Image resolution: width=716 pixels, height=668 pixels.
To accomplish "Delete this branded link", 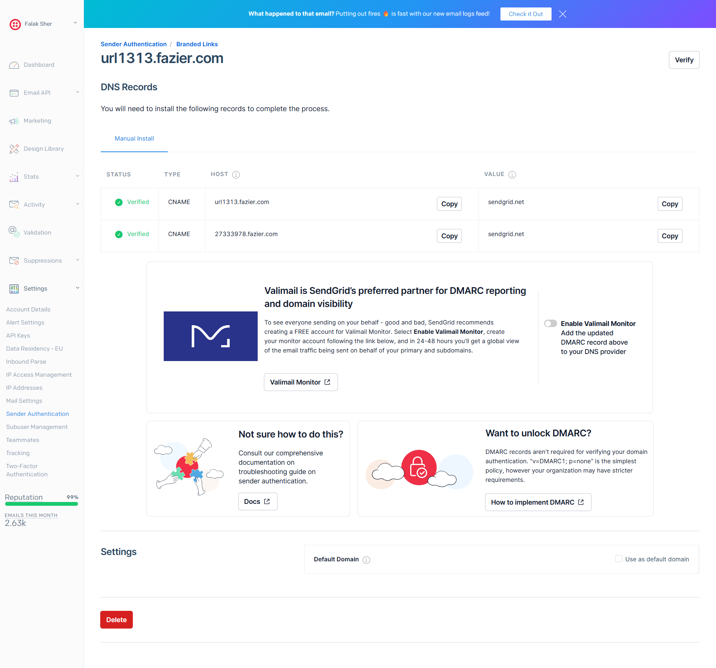I will (116, 620).
